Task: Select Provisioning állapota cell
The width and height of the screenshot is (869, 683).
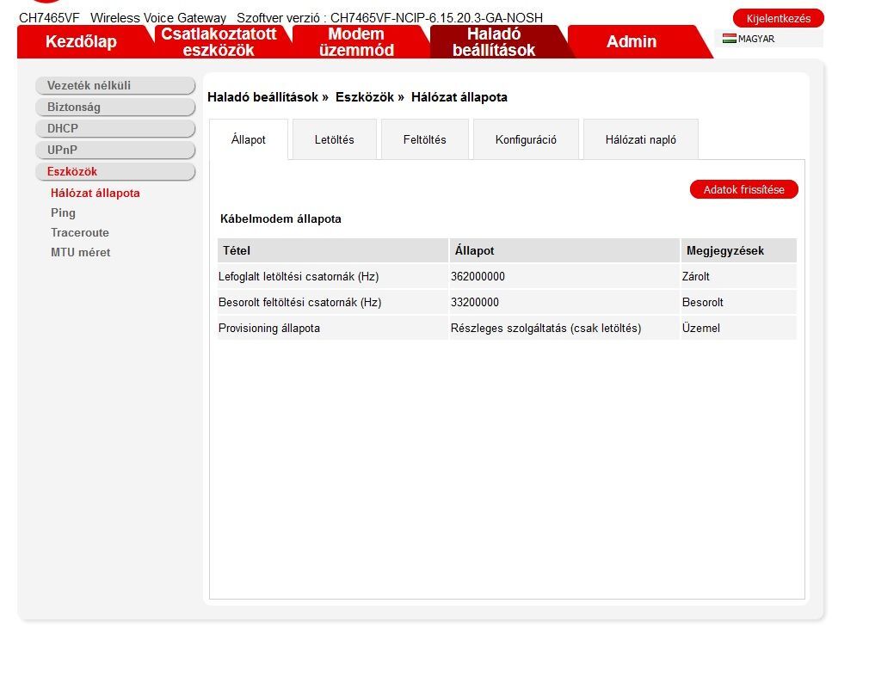Action: coord(332,328)
